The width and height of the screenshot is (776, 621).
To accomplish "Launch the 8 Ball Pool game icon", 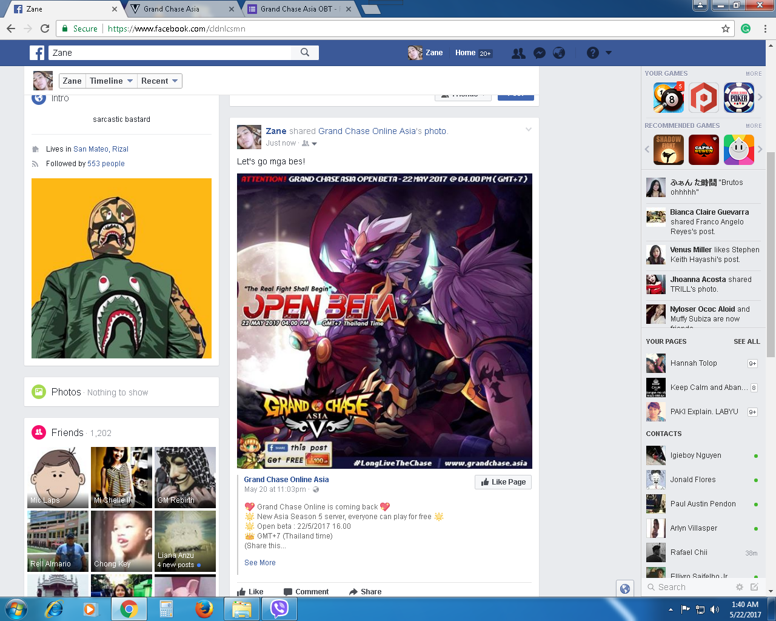I will click(x=669, y=98).
